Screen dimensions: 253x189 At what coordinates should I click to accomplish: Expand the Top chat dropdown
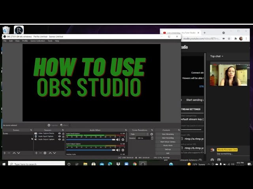[217, 56]
